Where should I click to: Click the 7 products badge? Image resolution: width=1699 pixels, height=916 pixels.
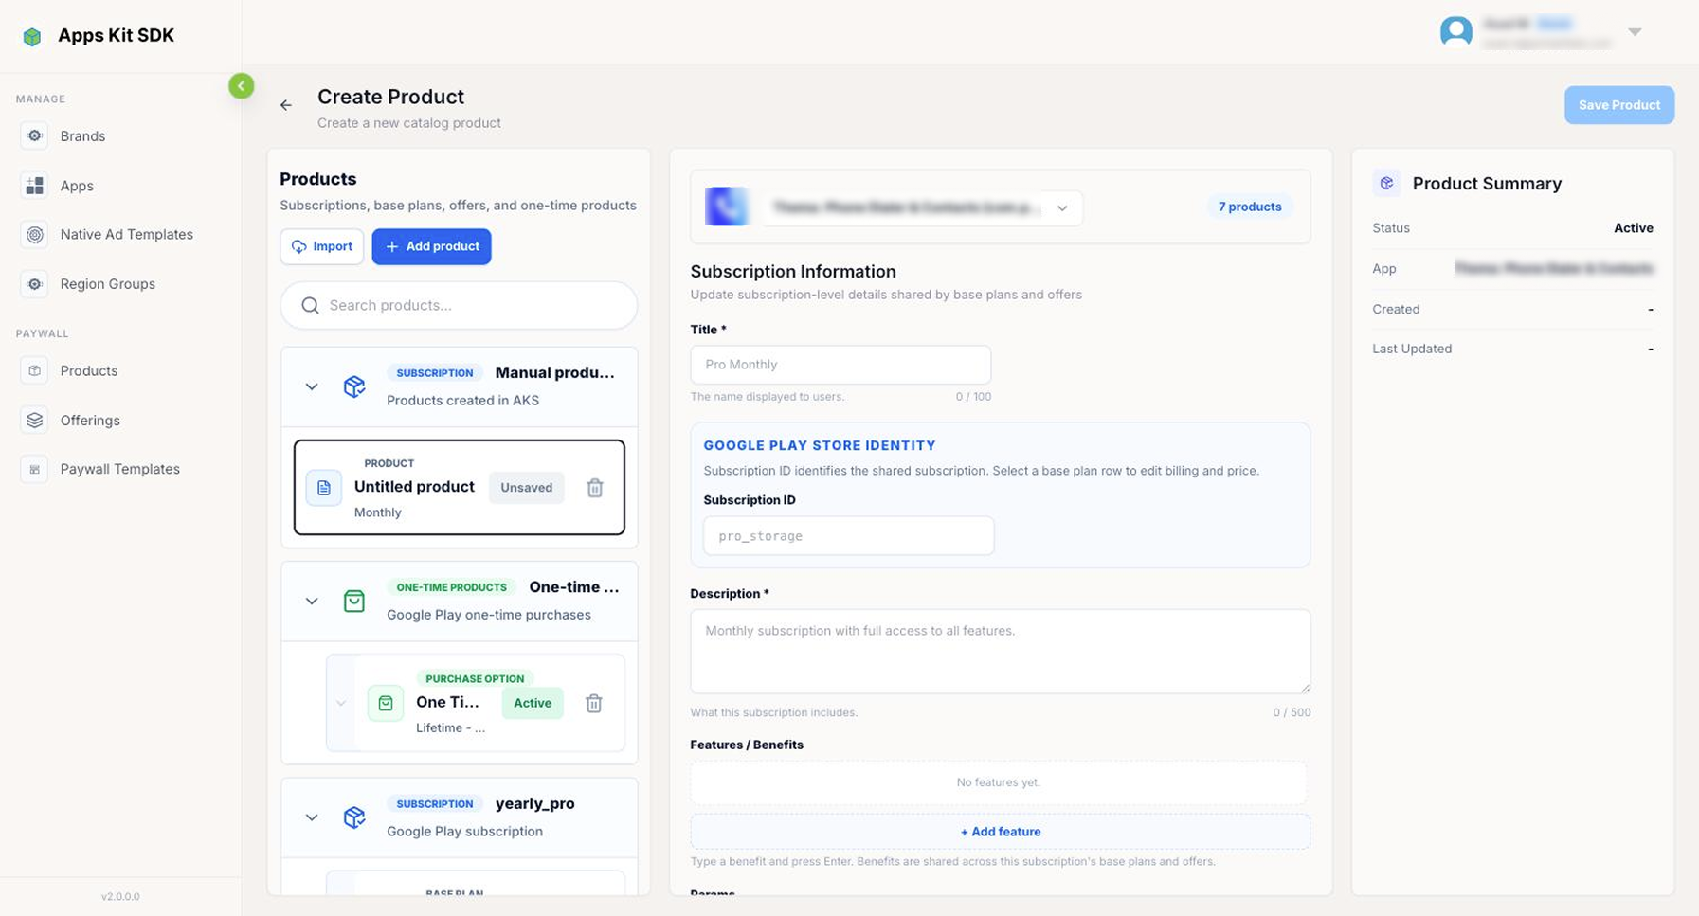click(x=1250, y=207)
